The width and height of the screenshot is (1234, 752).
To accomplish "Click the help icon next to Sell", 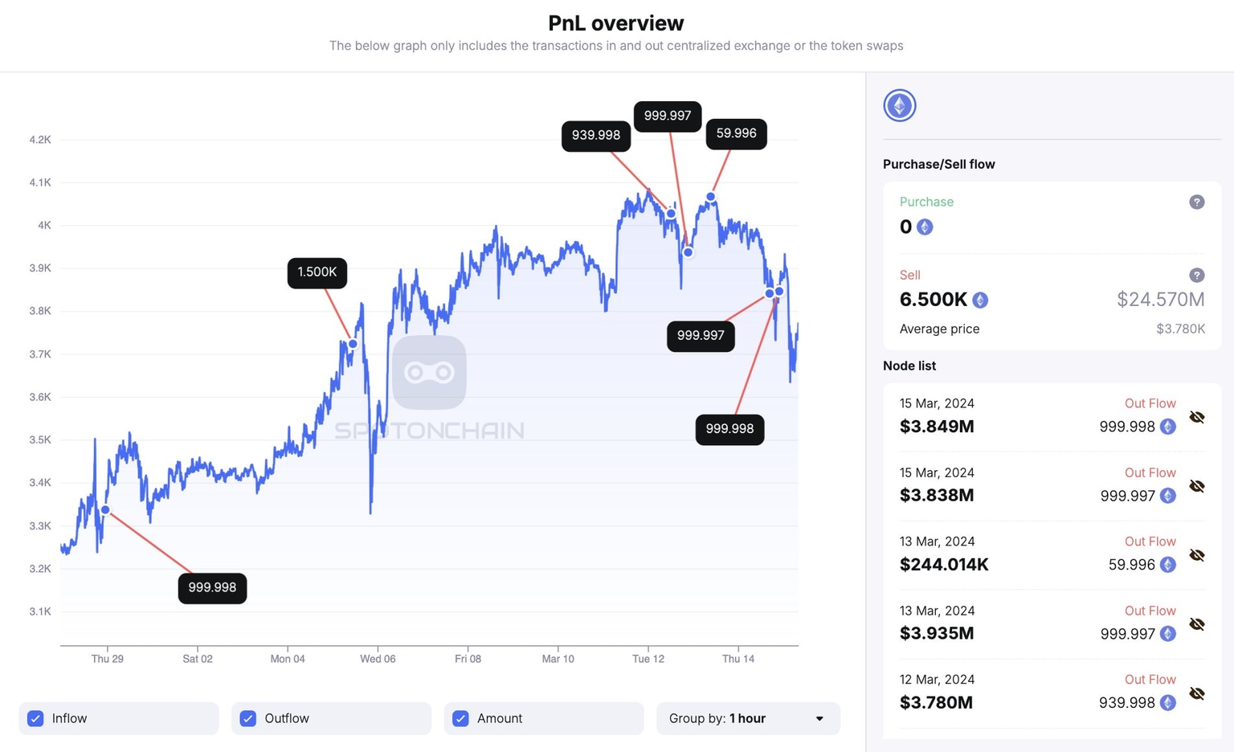I will [x=1197, y=275].
